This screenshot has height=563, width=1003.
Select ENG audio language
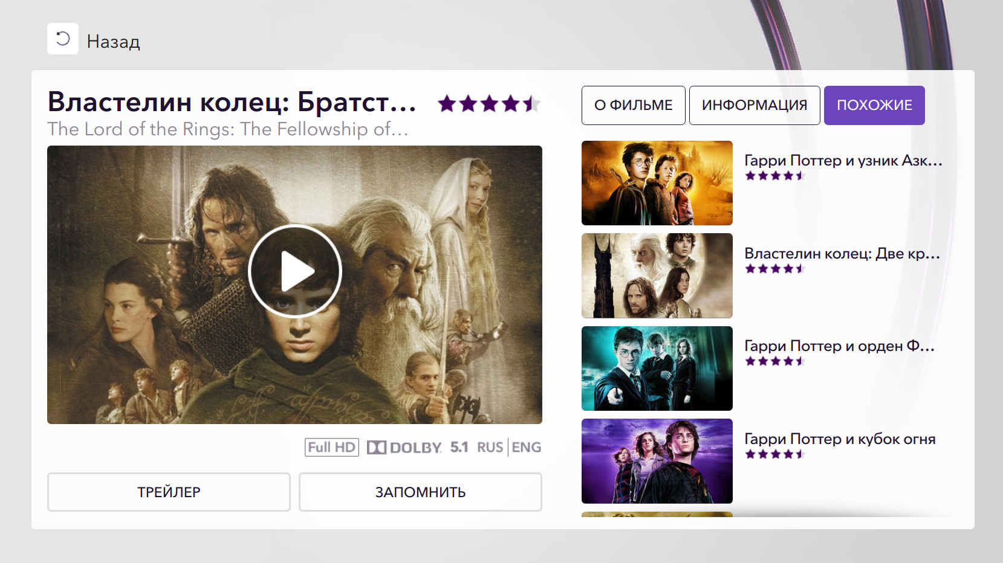[x=526, y=447]
